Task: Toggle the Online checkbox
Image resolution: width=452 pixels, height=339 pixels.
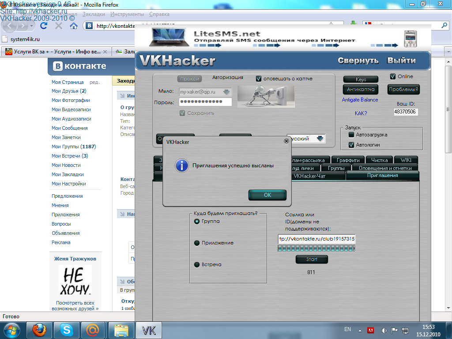Action: (x=392, y=77)
